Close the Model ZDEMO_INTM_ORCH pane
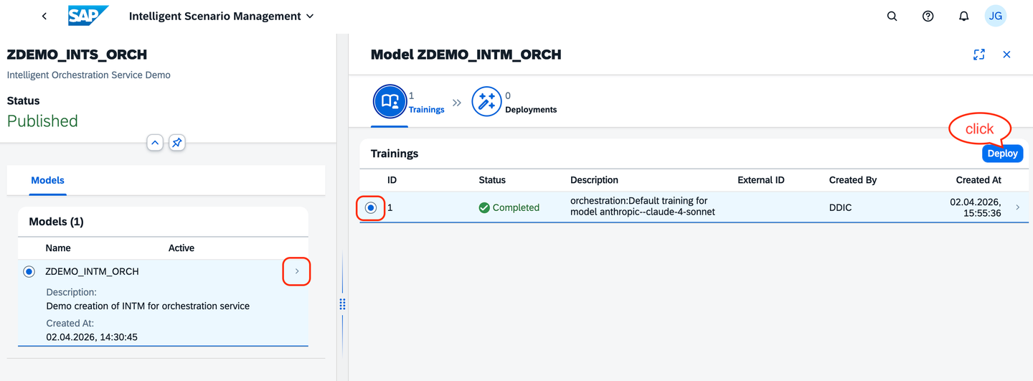 (x=1006, y=55)
